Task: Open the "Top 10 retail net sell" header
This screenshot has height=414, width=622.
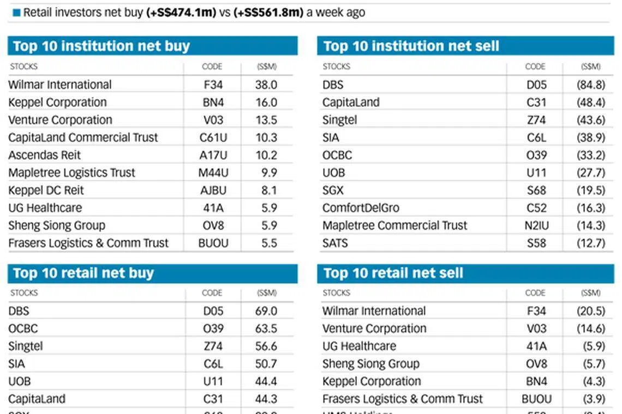Action: (393, 273)
